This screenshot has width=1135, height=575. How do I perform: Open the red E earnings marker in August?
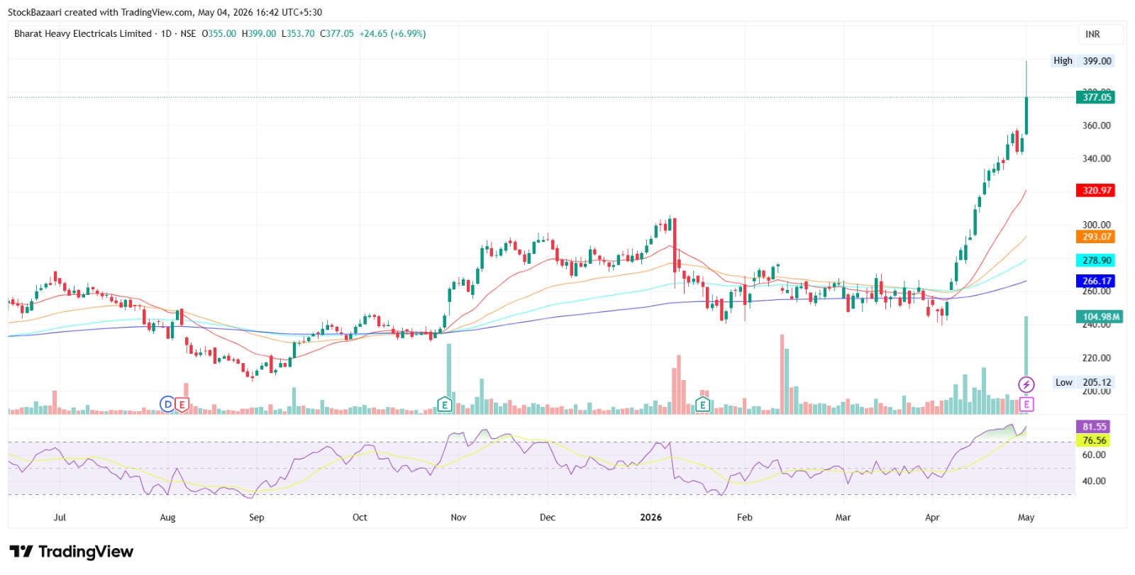[x=182, y=405]
